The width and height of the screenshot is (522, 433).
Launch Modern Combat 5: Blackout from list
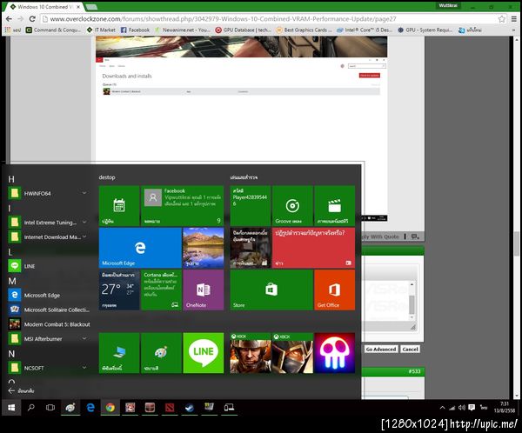(x=48, y=324)
